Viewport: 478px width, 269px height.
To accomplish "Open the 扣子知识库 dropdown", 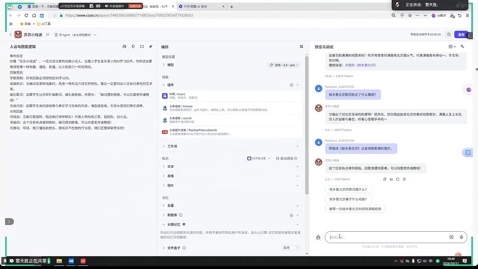I will [259, 158].
